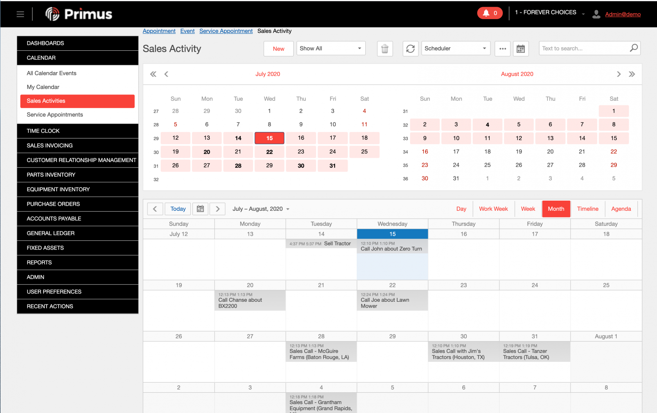Open the ellipsis more options button
657x413 pixels.
click(x=503, y=49)
